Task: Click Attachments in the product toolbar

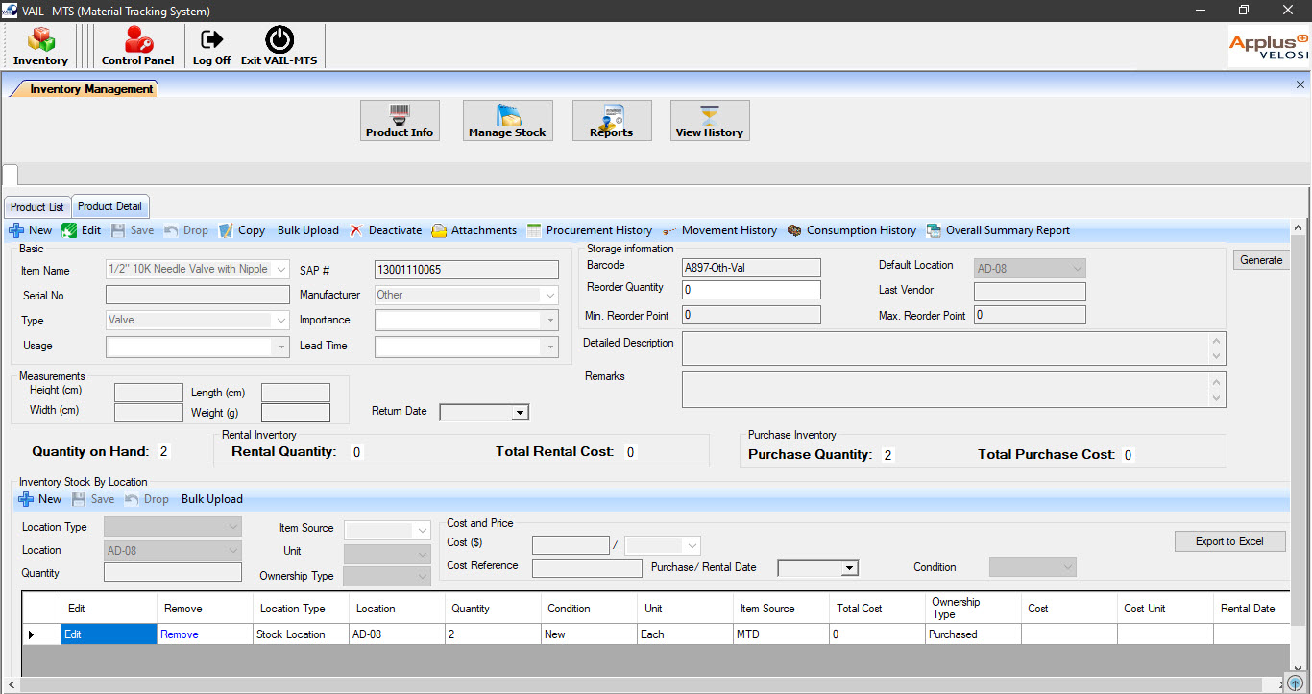Action: [474, 230]
